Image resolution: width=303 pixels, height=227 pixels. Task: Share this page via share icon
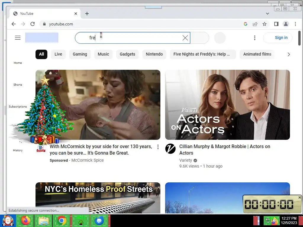(x=255, y=24)
